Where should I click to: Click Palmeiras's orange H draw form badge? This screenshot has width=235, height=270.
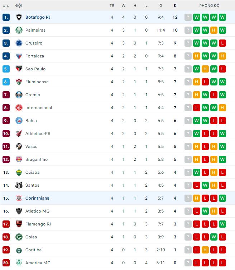tap(214, 30)
